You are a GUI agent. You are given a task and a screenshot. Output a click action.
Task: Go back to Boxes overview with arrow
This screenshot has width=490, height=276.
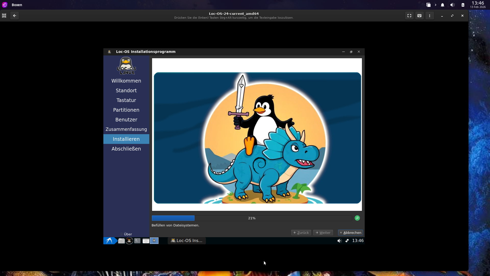pos(15,16)
